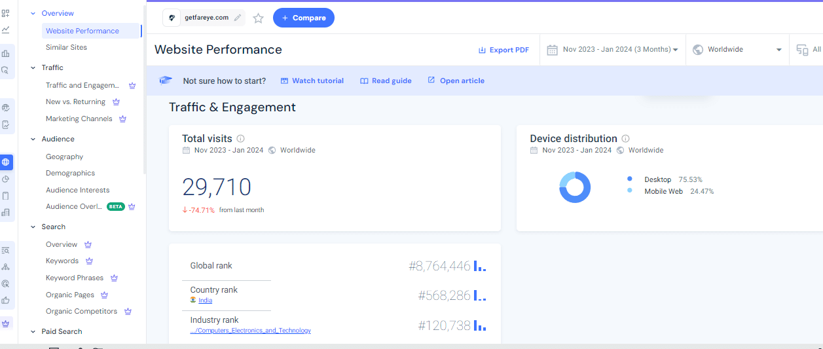Click Export PDF
This screenshot has width=823, height=349.
tap(503, 50)
